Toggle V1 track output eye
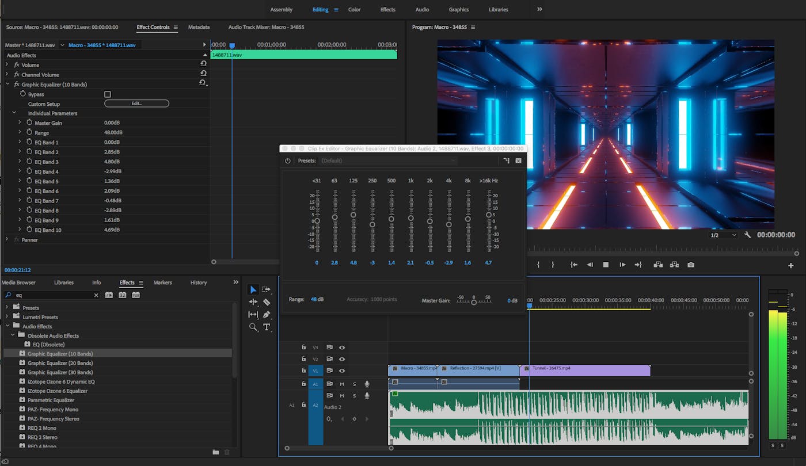The image size is (806, 466). [x=342, y=370]
